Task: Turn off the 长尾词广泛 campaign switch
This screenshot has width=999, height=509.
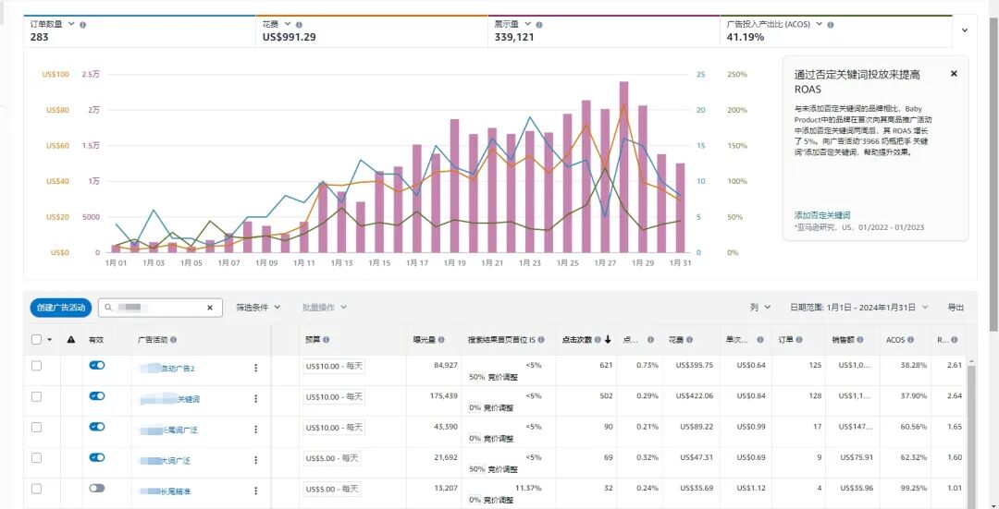Action: point(97,426)
